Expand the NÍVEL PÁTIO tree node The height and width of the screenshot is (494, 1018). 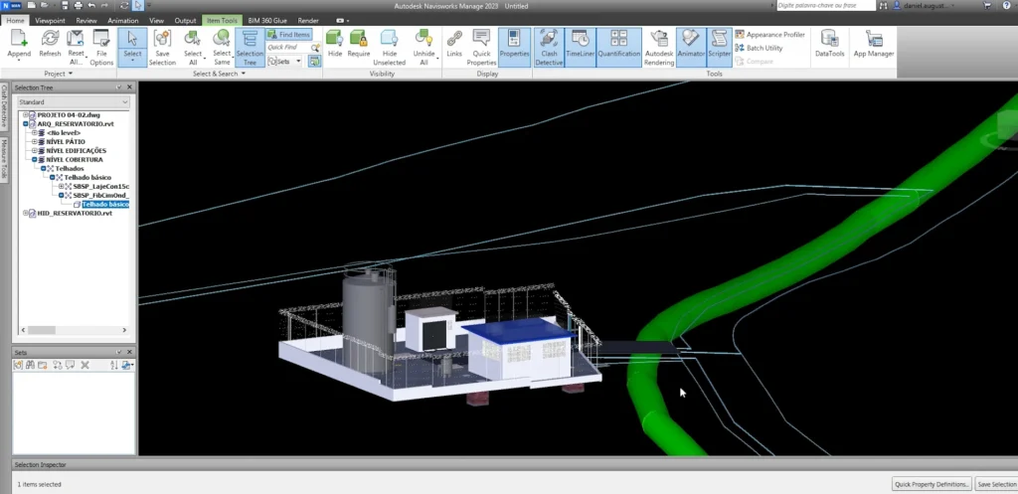click(35, 141)
